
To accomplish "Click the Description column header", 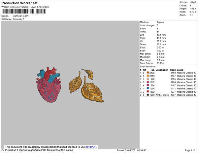I will point(162,70).
